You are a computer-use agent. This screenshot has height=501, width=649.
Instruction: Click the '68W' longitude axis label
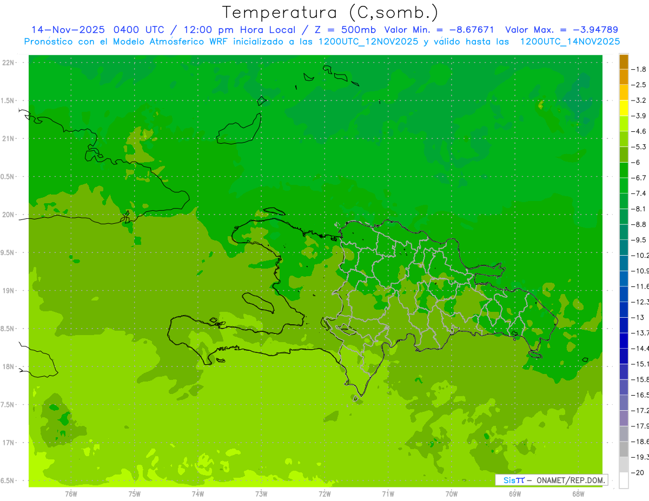pyautogui.click(x=578, y=493)
